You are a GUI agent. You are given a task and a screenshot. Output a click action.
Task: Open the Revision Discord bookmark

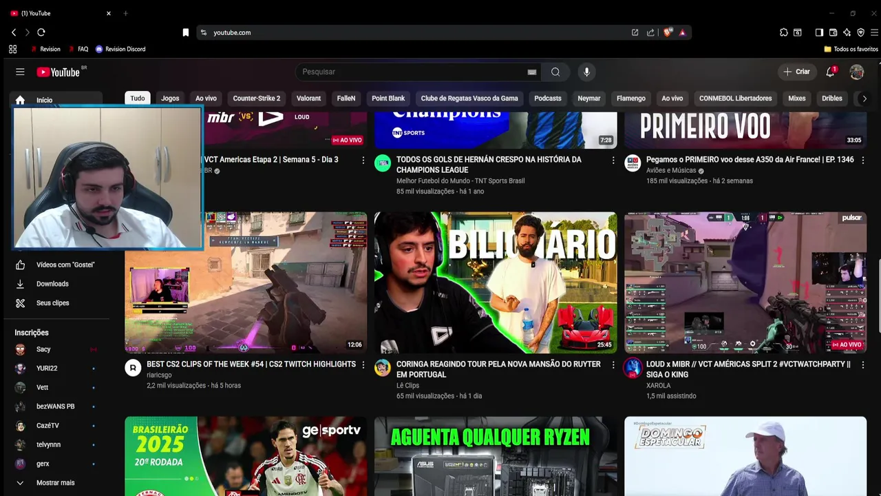pyautogui.click(x=120, y=49)
